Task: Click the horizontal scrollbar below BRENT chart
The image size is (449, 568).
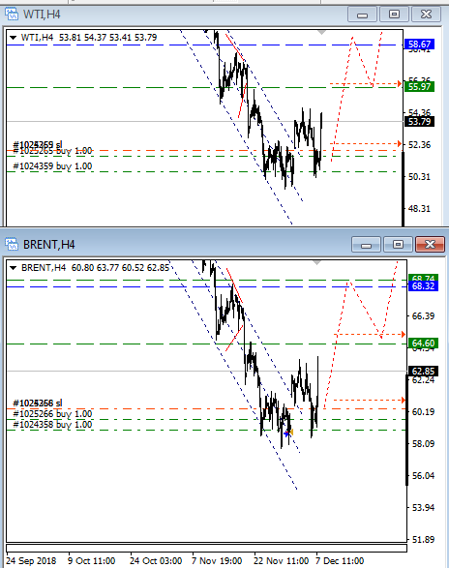Action: coord(206,548)
